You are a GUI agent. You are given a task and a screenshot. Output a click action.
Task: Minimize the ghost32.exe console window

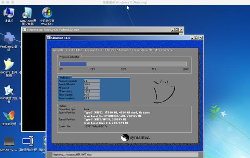(173, 30)
